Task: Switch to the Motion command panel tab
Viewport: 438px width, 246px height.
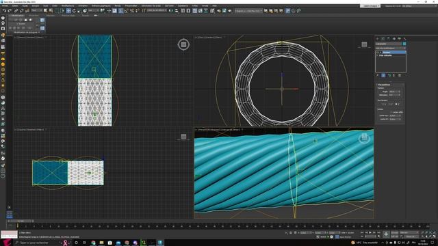Action: (394, 39)
